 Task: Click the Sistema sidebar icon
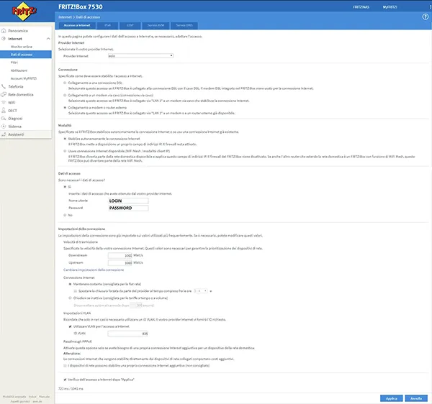(4, 127)
